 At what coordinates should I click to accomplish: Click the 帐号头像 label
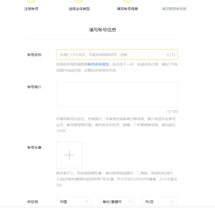tap(34, 147)
